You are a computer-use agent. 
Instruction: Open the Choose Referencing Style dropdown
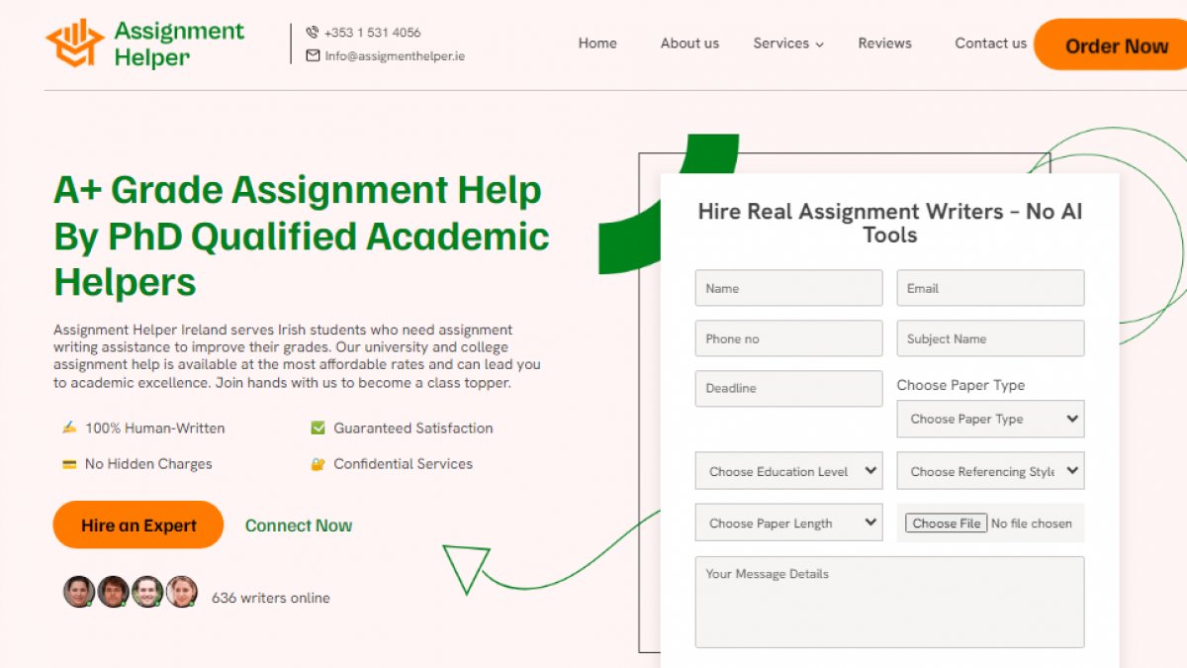coord(990,471)
